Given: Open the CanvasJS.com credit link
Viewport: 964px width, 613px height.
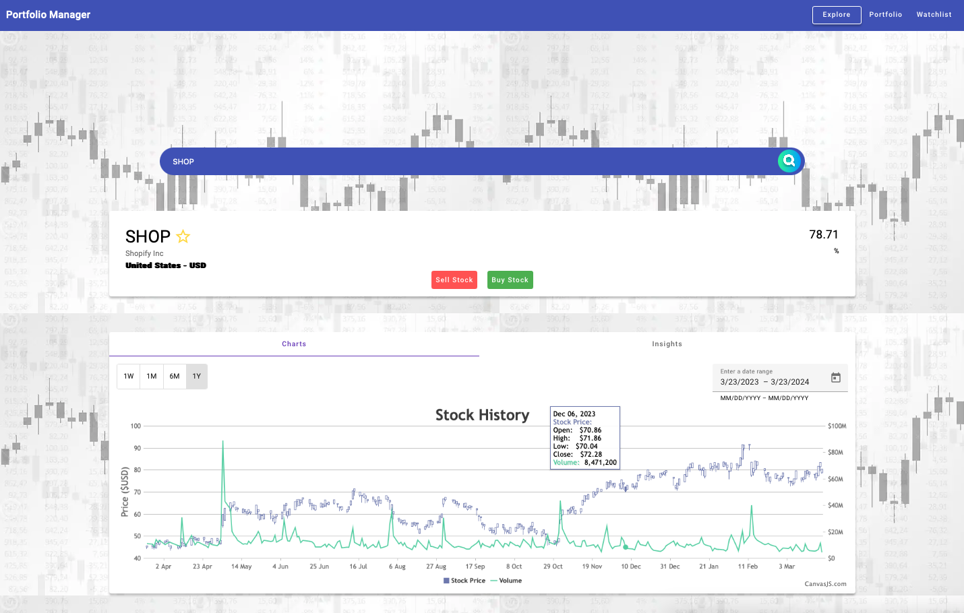Looking at the screenshot, I should (826, 584).
